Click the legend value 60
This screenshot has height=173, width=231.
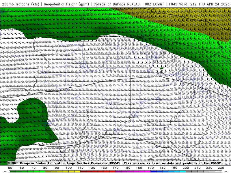[22, 168]
